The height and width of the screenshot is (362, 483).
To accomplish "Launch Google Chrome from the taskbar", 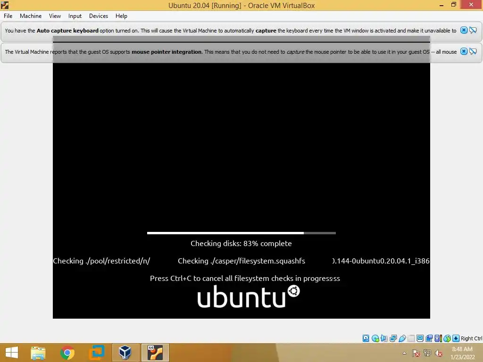I will [67, 353].
